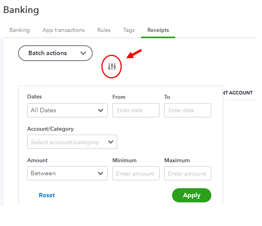Open the App transactions tab
This screenshot has width=262, height=226.
pos(64,30)
